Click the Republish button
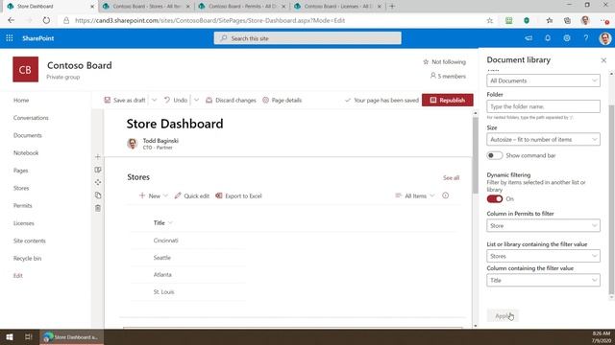 coord(448,100)
